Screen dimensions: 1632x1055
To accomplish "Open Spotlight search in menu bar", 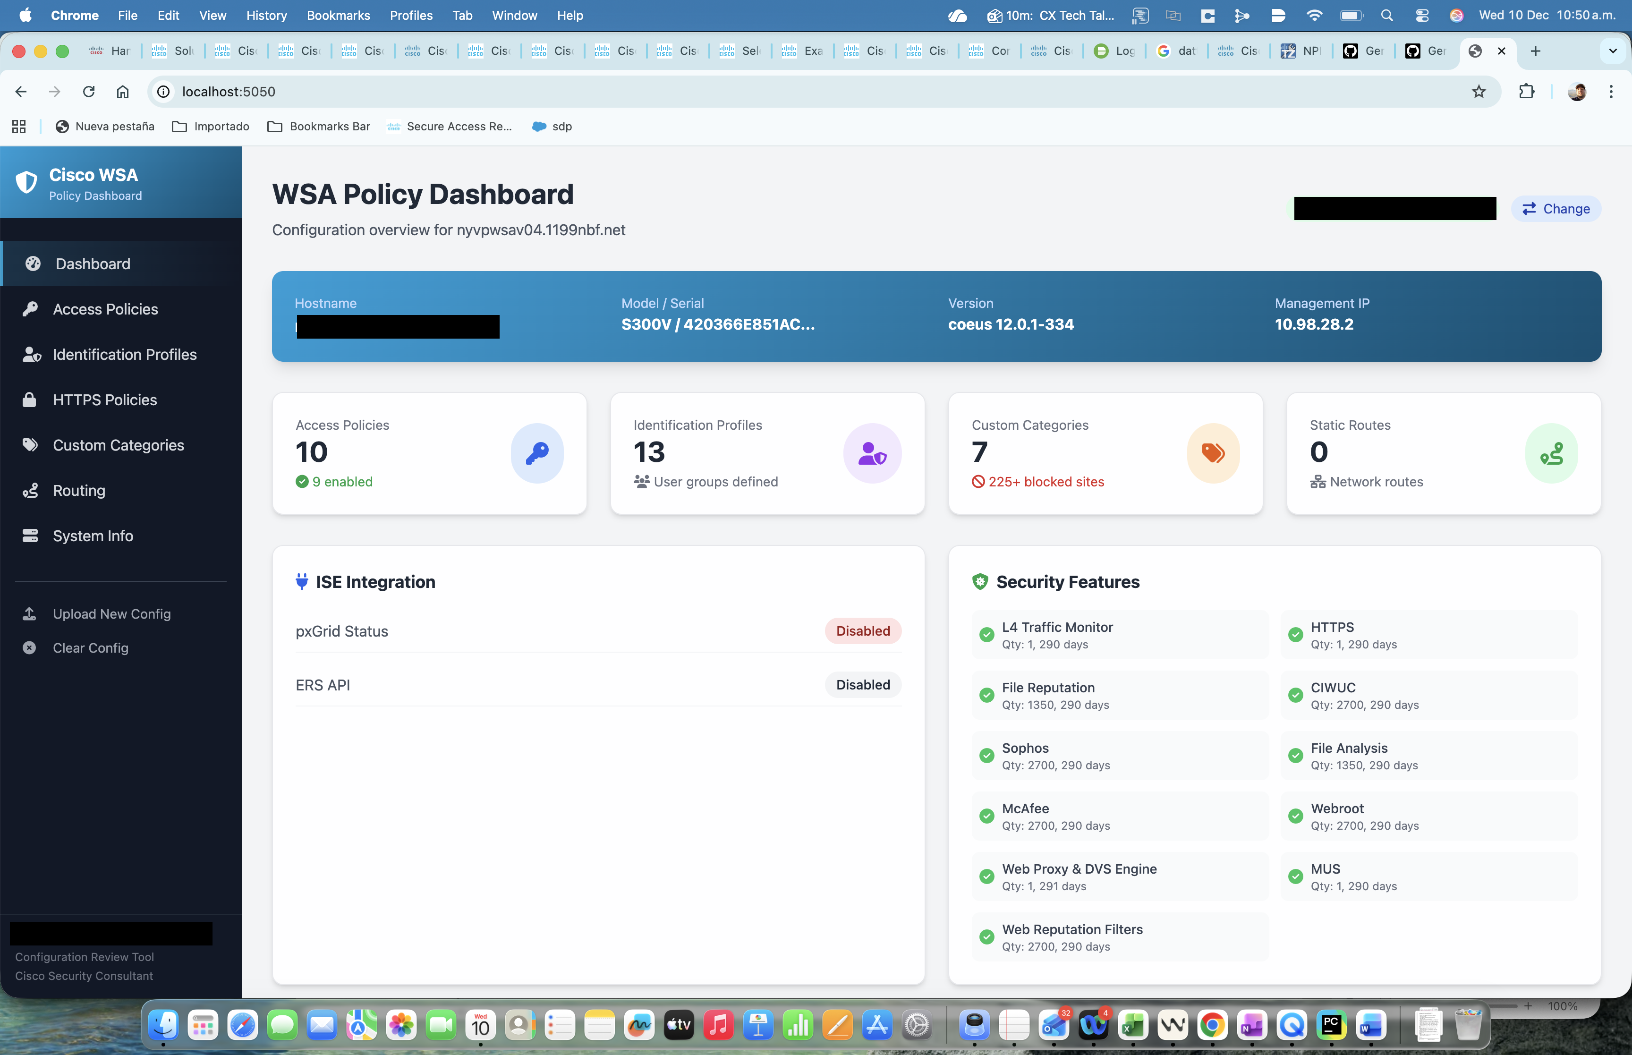I will 1387,15.
